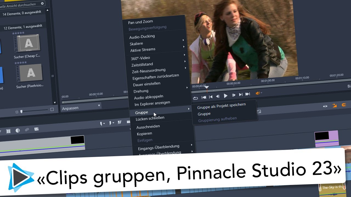Screen dimensions: 351x197
Task: Click the clear markers slashed icon
Action: 120,122
